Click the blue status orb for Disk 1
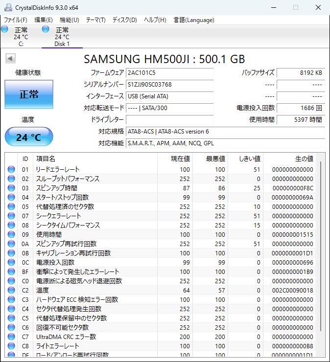 [46, 29]
